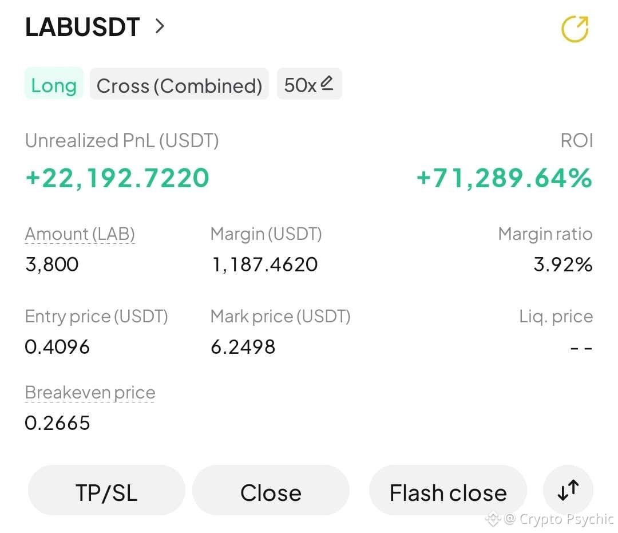
Task: Tap the ROI percentage +71,289.64%
Action: point(504,178)
